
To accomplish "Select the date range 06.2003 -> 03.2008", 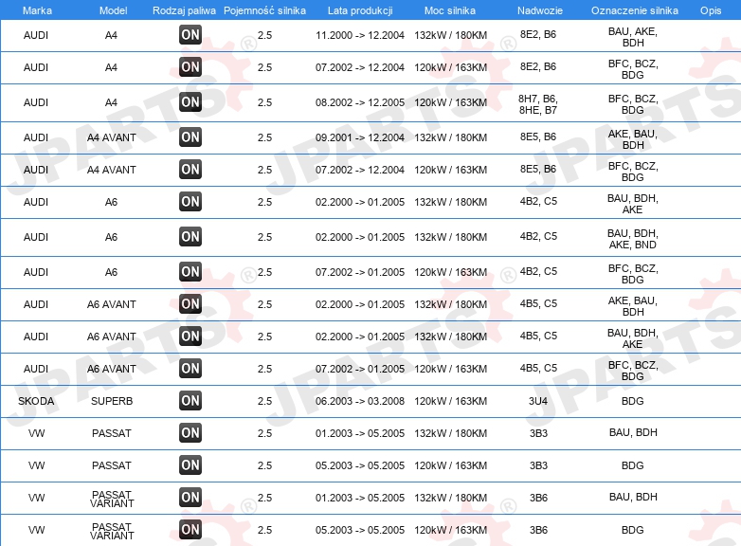I will [360, 401].
